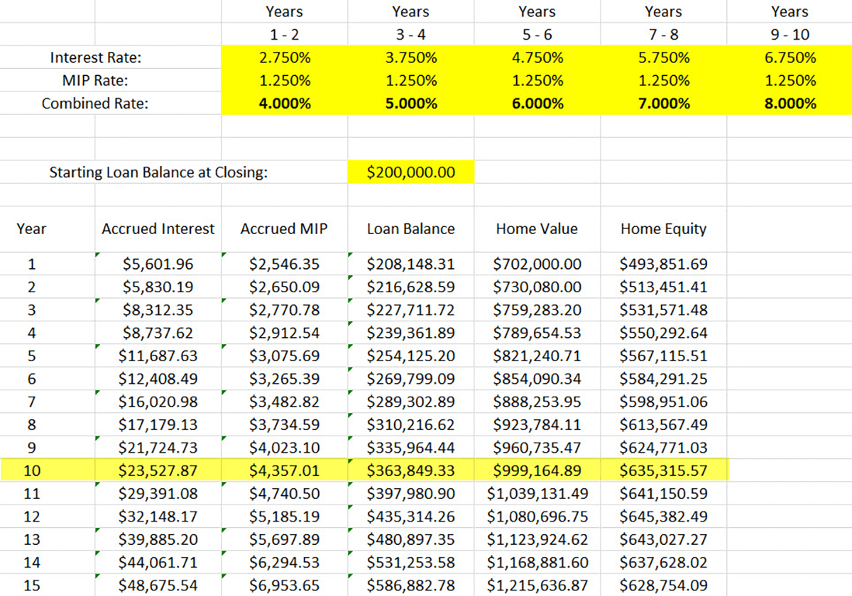The width and height of the screenshot is (852, 596).
Task: Select highlighted home equity $635,315.57
Action: (x=663, y=470)
